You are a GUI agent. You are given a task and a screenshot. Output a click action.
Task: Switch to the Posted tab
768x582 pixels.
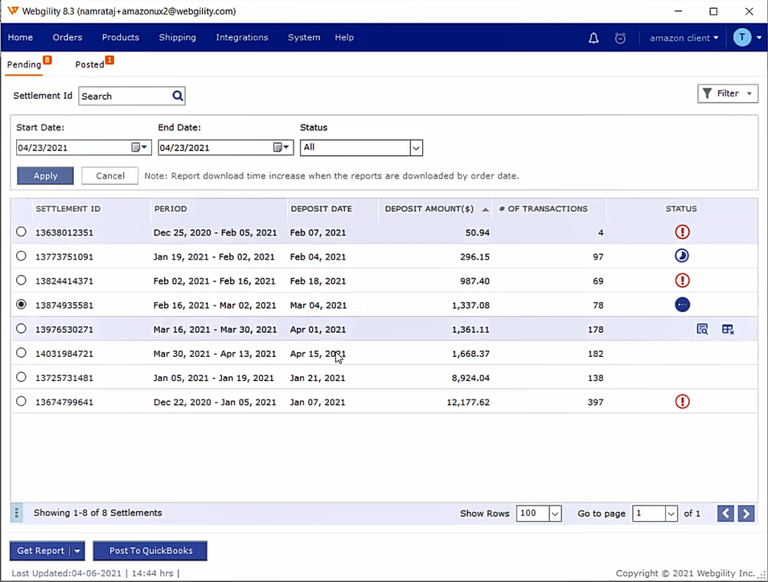coord(89,64)
